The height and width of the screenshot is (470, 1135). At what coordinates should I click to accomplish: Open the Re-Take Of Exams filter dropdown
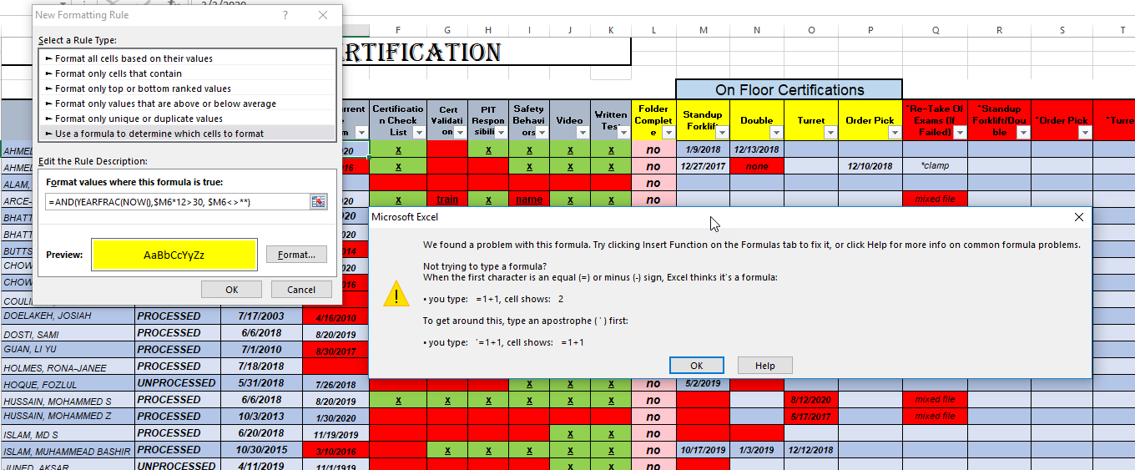959,133
